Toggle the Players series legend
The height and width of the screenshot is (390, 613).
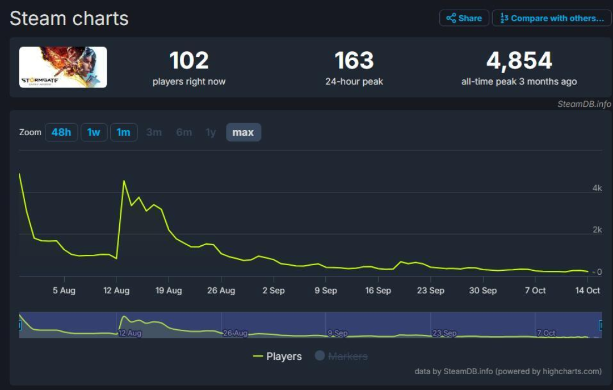[x=278, y=357]
